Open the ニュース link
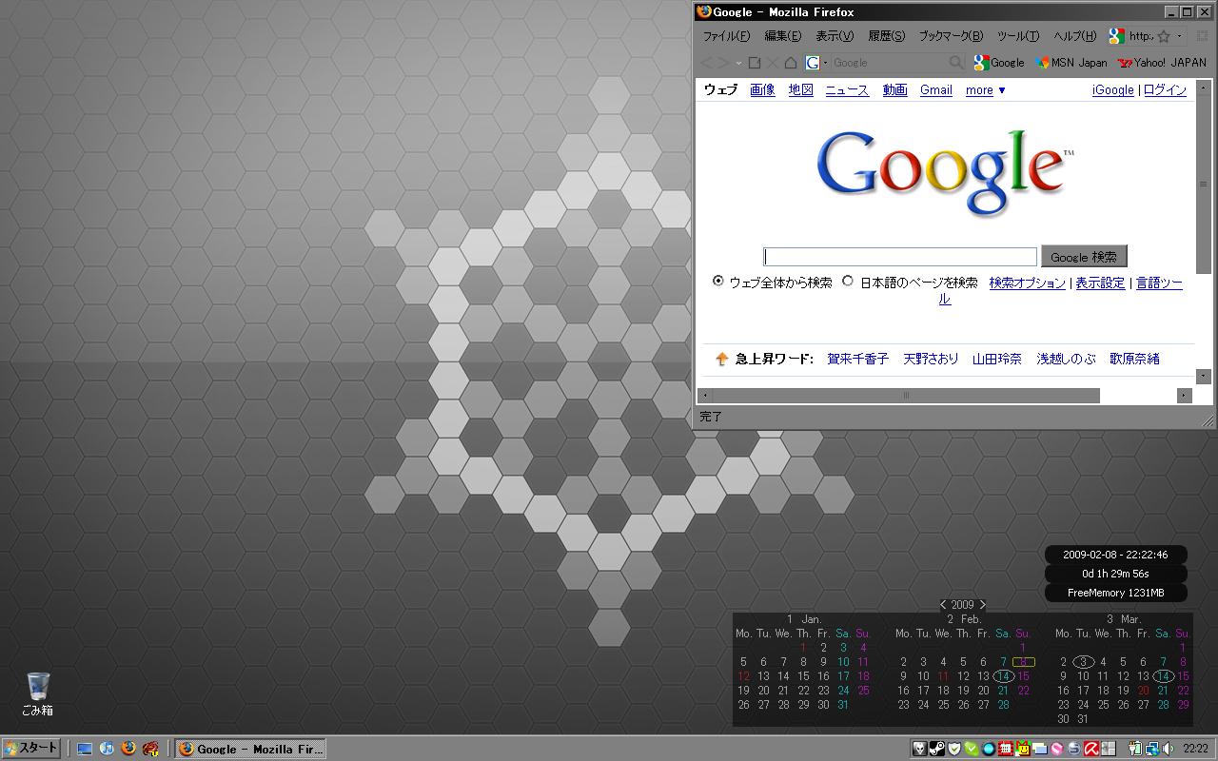The width and height of the screenshot is (1218, 761). click(847, 90)
